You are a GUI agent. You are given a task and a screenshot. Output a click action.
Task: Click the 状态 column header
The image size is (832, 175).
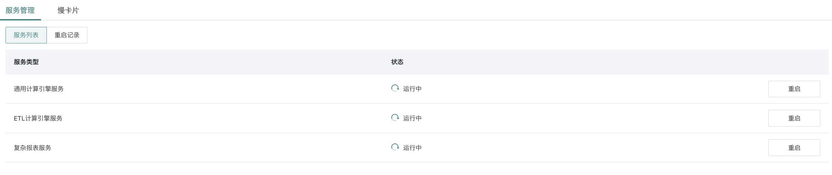point(397,62)
